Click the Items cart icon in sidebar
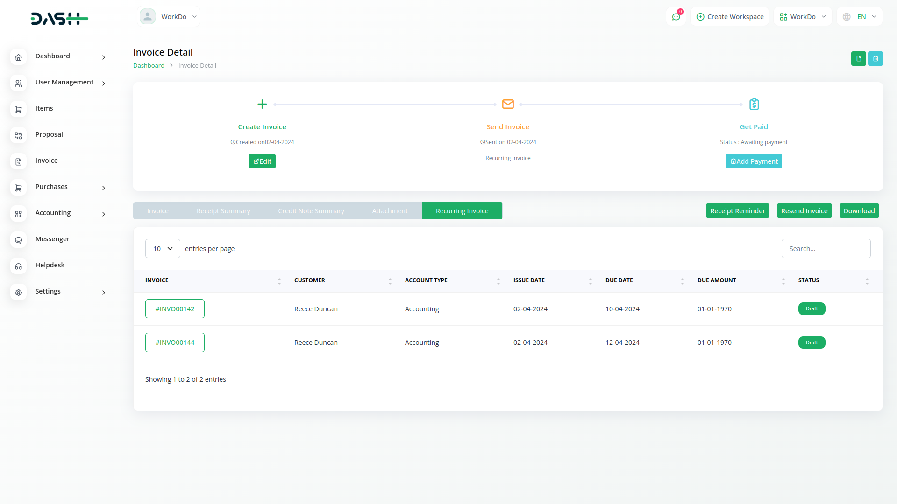Screen dimensions: 897x504 coord(19,110)
